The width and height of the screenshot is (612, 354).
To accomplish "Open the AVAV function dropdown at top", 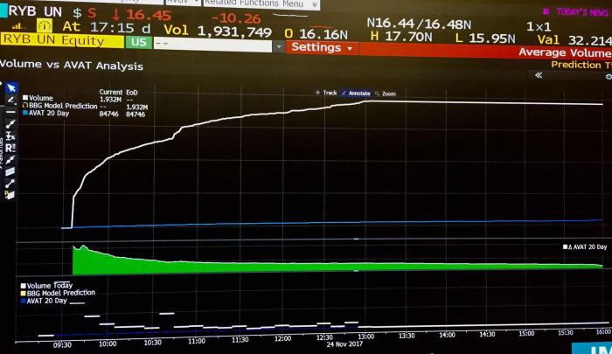I will coord(184,3).
